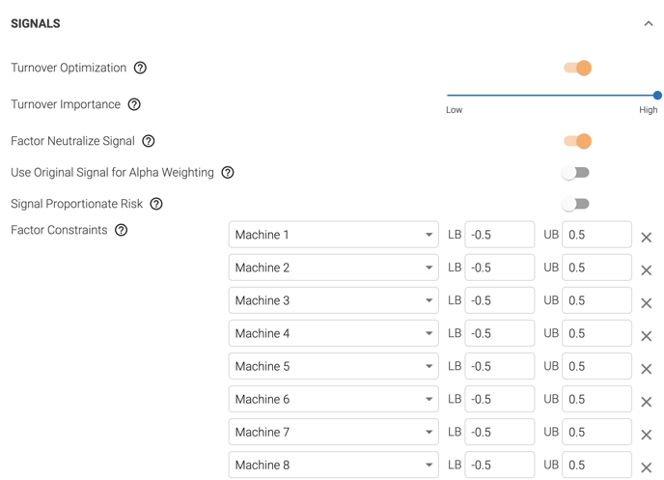Open Factor Neutralize Signal help icon
This screenshot has height=480, width=664.
pyautogui.click(x=149, y=141)
